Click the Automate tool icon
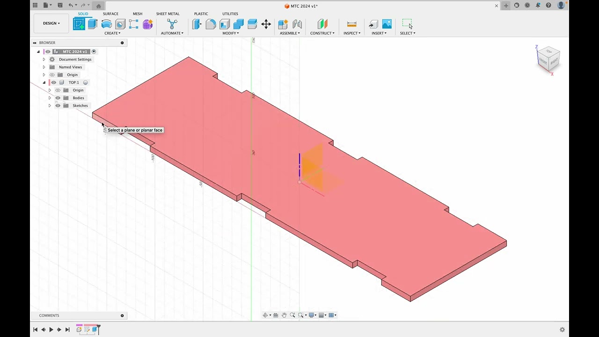The width and height of the screenshot is (599, 337). pos(172,24)
